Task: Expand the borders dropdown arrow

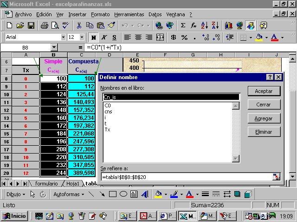Action: pos(251,37)
